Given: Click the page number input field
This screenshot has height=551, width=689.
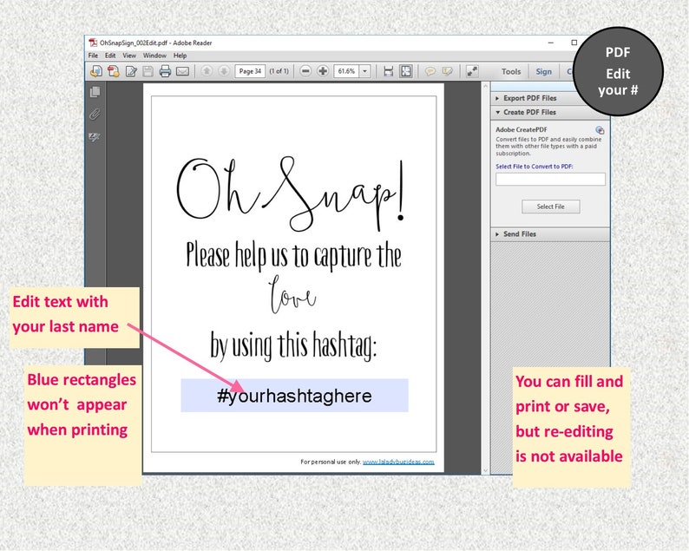Looking at the screenshot, I should point(250,71).
